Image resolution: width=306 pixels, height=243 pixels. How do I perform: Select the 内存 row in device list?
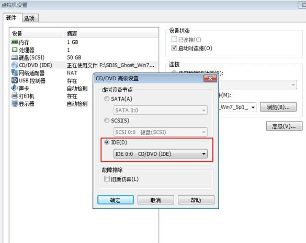[x=84, y=42]
